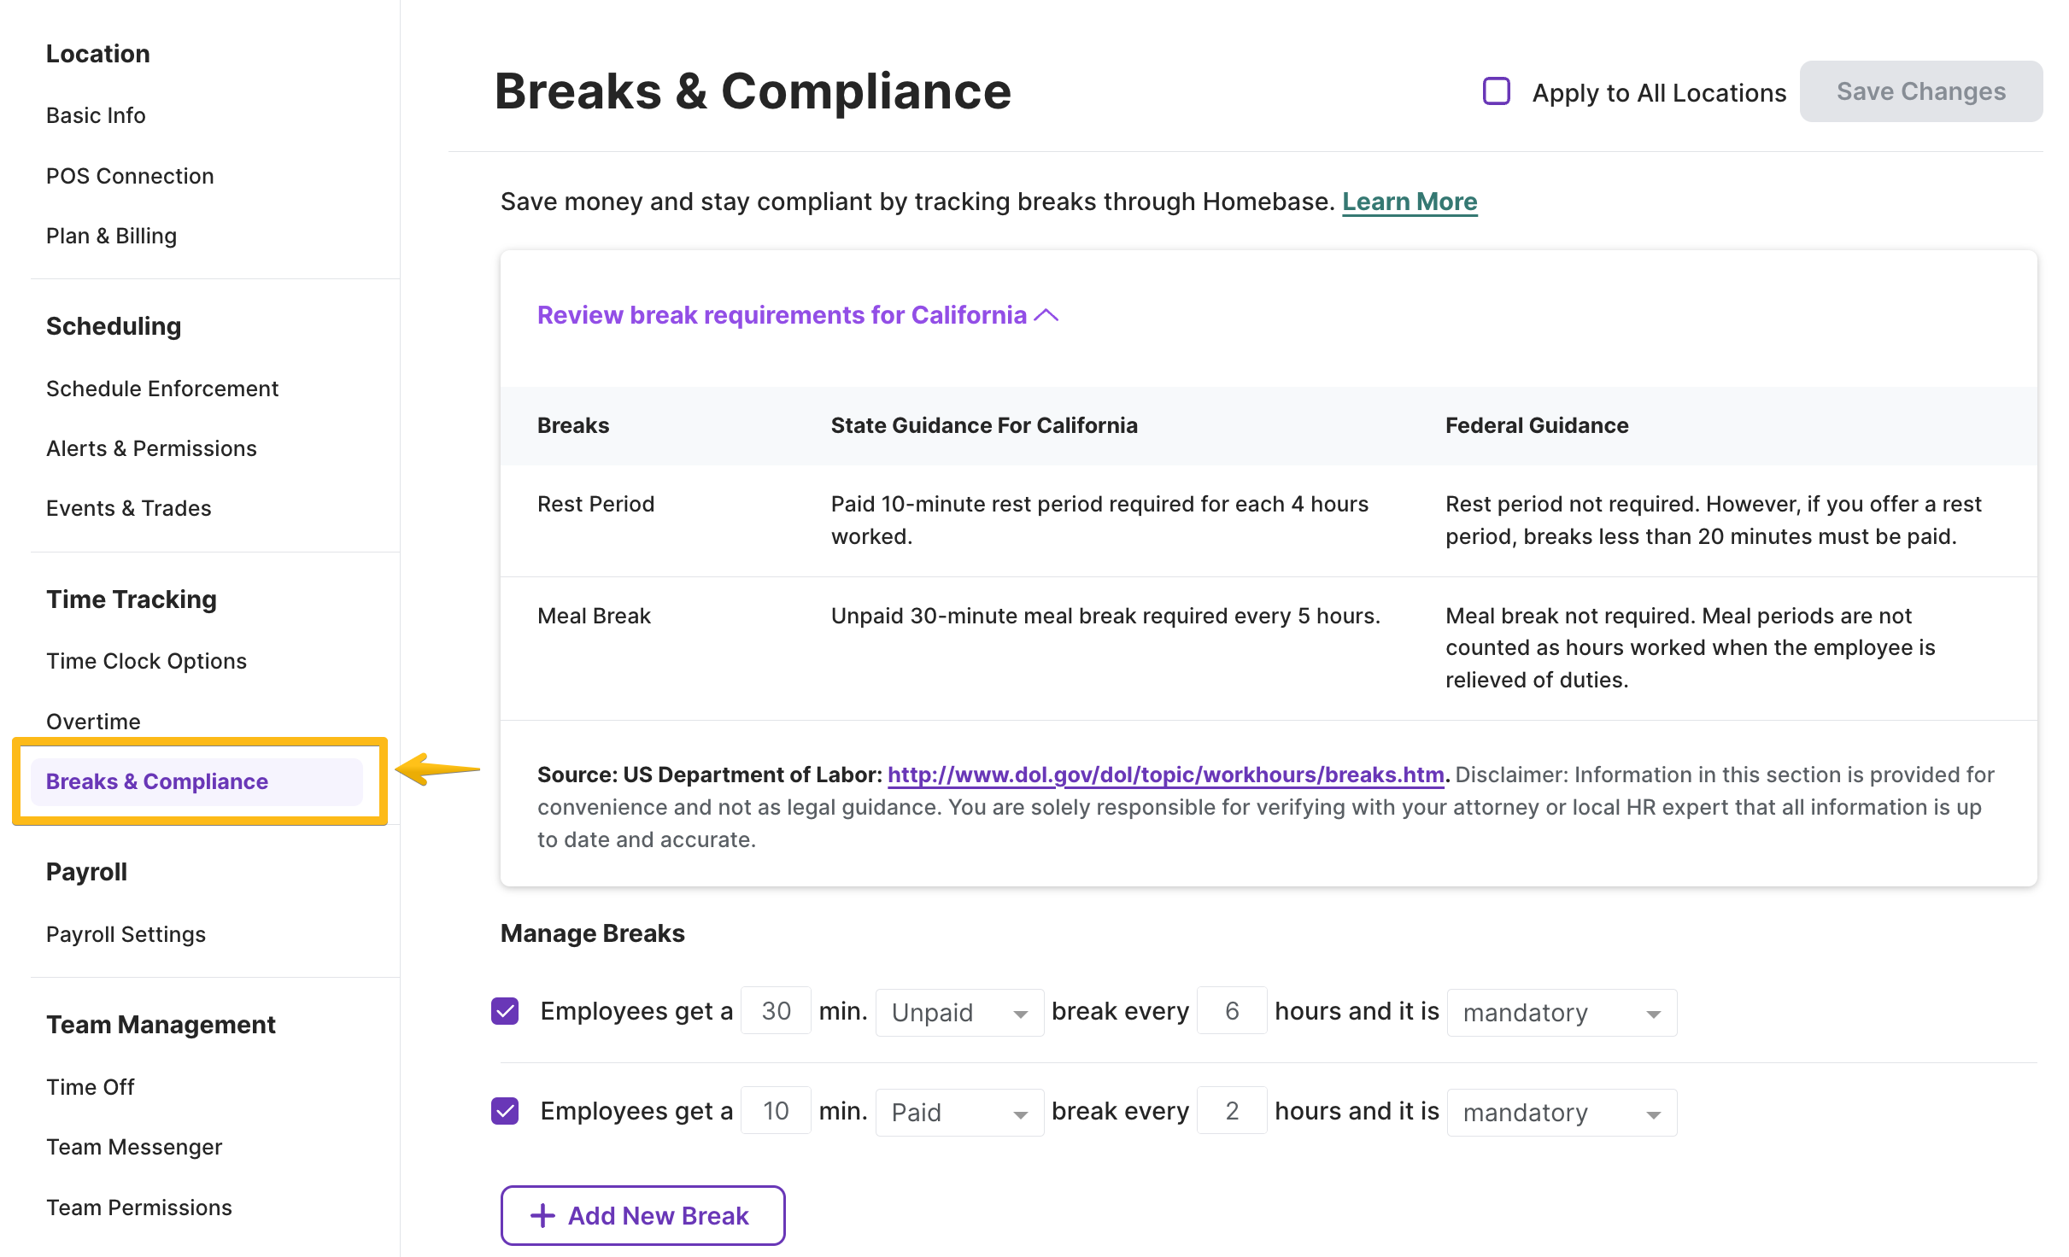Open the Unpaid break type dropdown
Image resolution: width=2069 pixels, height=1257 pixels.
pos(958,1012)
